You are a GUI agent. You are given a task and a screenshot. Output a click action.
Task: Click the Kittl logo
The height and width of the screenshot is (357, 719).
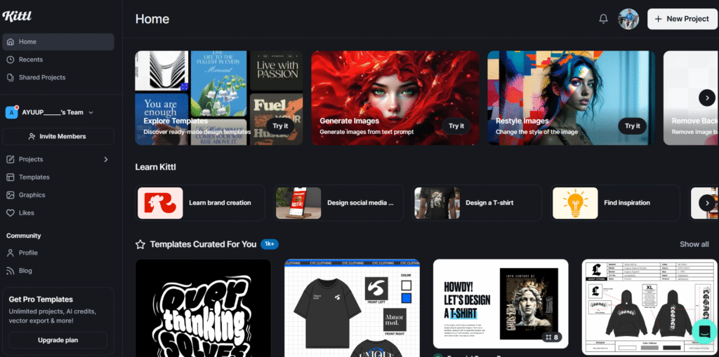tap(17, 16)
